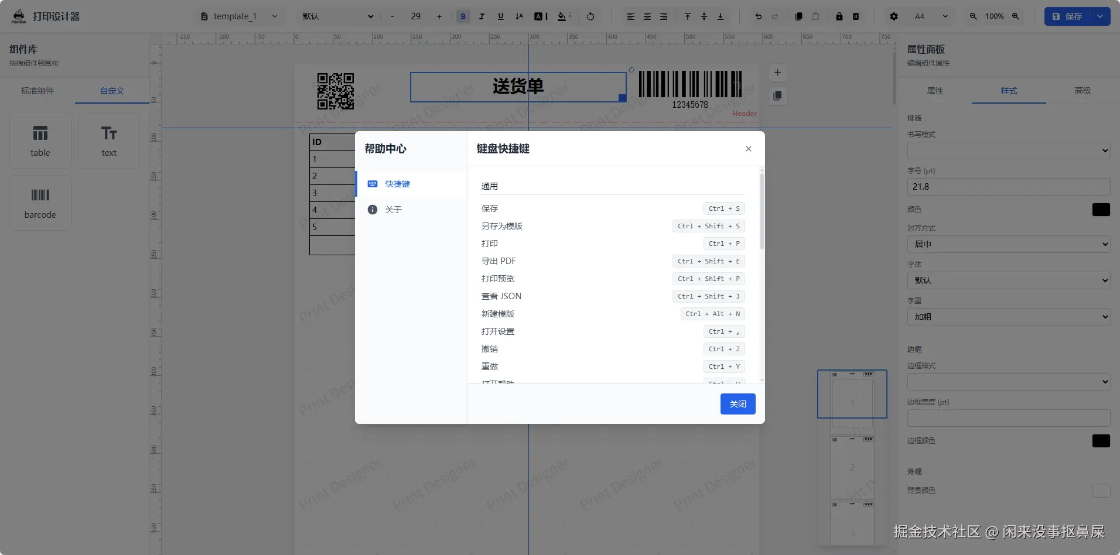Open the 默认 font family dropdown in toolbar

[x=338, y=16]
